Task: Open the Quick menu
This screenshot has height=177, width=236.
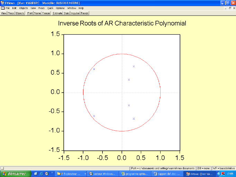Action: click(50, 8)
